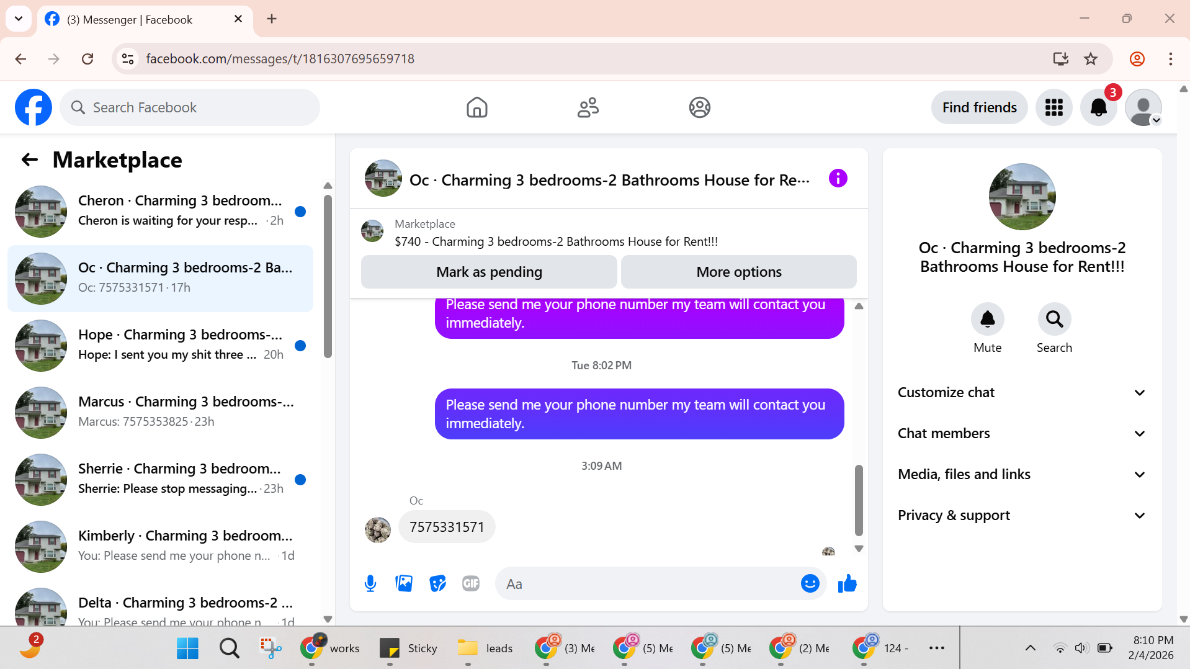
Task: Click Mark as pending button
Action: [489, 272]
